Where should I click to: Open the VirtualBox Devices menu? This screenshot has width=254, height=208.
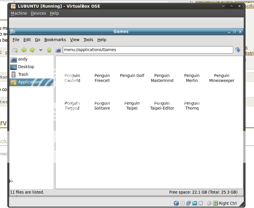pos(38,13)
